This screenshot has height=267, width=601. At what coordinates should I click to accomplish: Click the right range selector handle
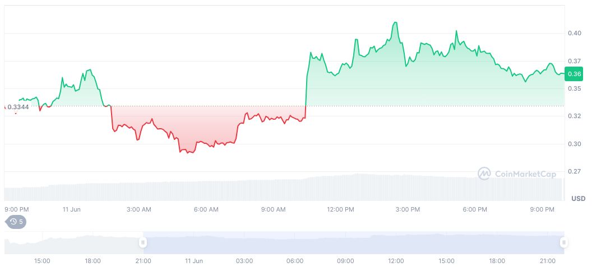pos(563,242)
